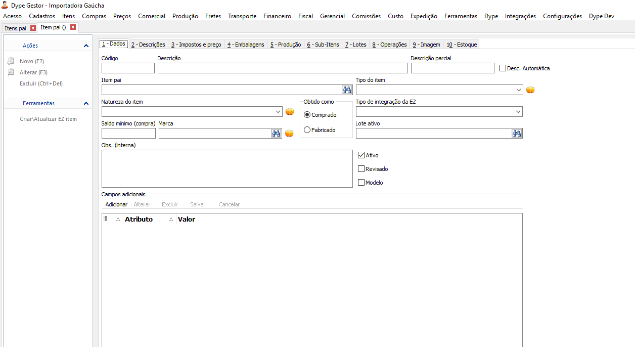The height and width of the screenshot is (347, 635).
Task: Click the orange icon beside Natureza do item
Action: pyautogui.click(x=290, y=112)
